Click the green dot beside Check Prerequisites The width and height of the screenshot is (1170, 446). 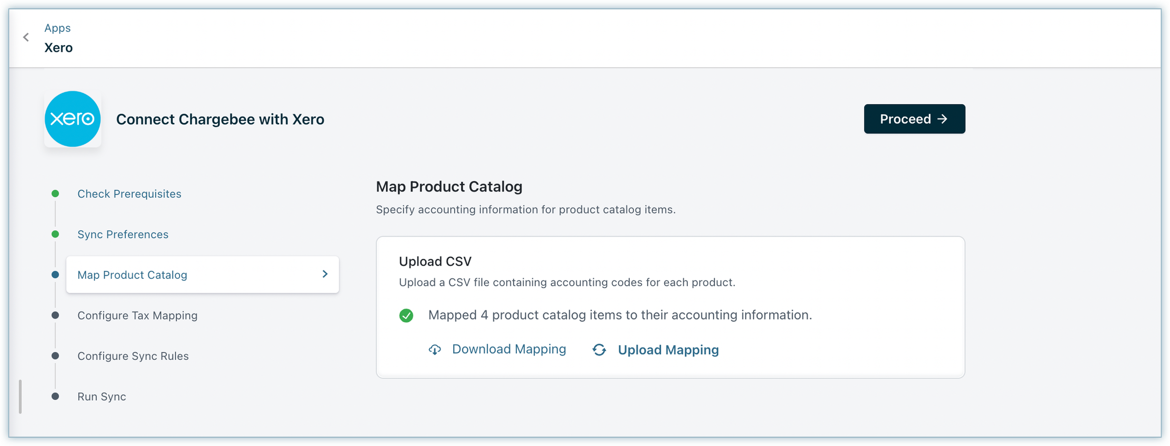[x=56, y=194]
